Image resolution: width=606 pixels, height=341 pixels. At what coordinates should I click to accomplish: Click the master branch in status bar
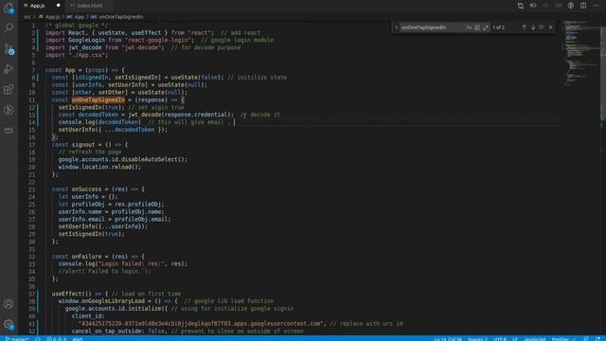coord(17,339)
